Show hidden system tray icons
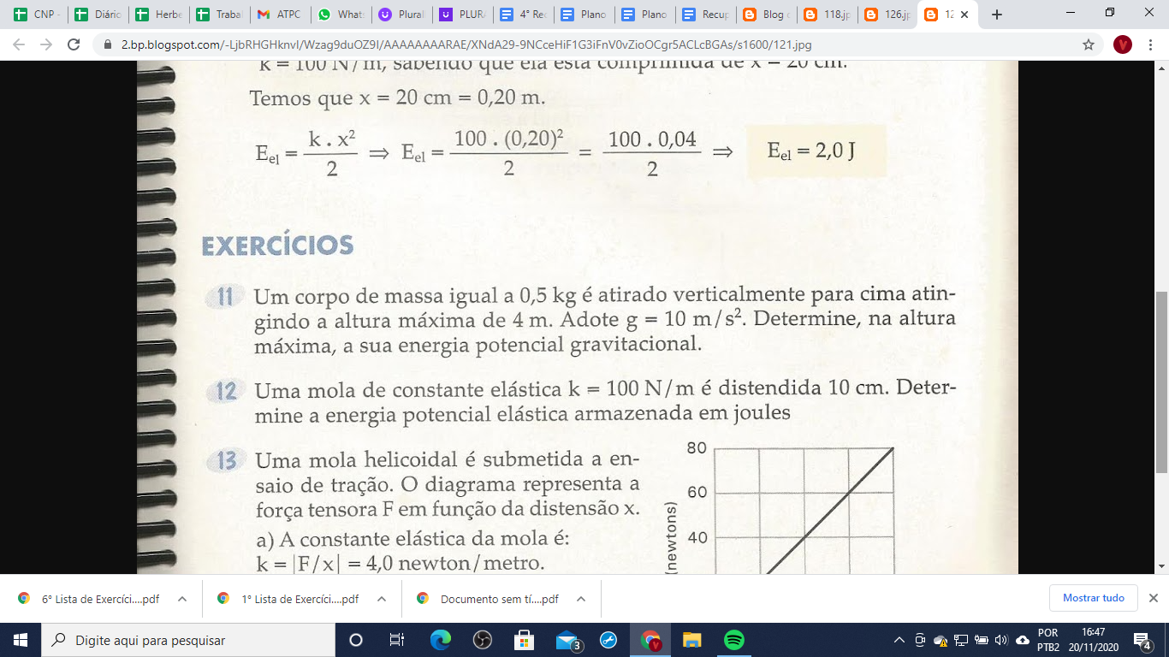 point(899,640)
